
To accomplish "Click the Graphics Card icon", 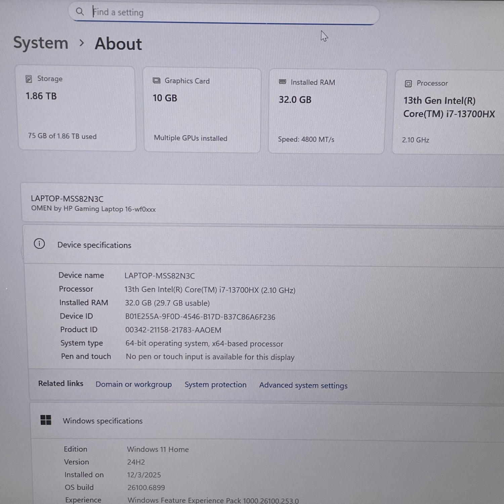I will pos(157,81).
